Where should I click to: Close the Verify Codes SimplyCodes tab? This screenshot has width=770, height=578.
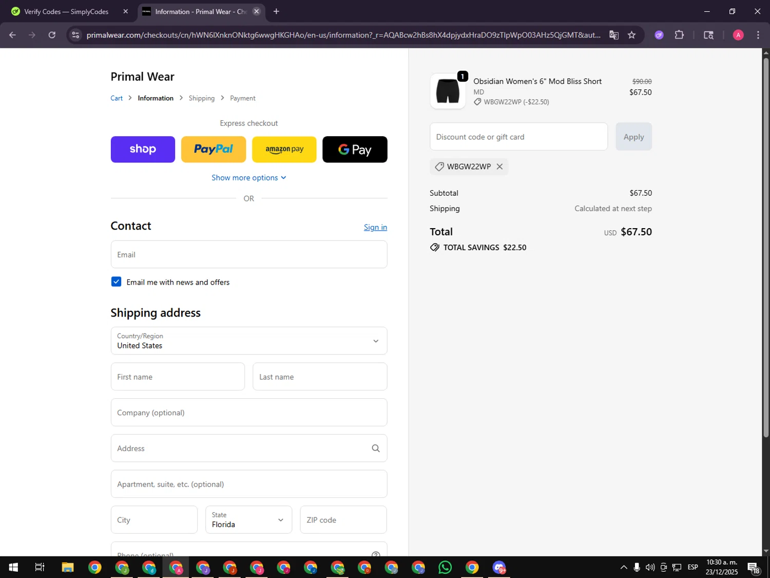click(125, 11)
